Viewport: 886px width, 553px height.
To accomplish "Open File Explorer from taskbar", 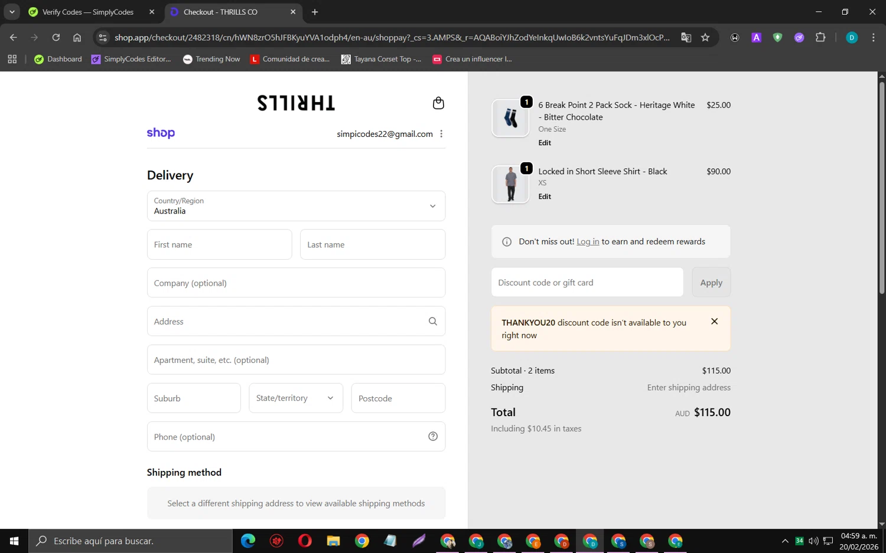I will click(333, 541).
